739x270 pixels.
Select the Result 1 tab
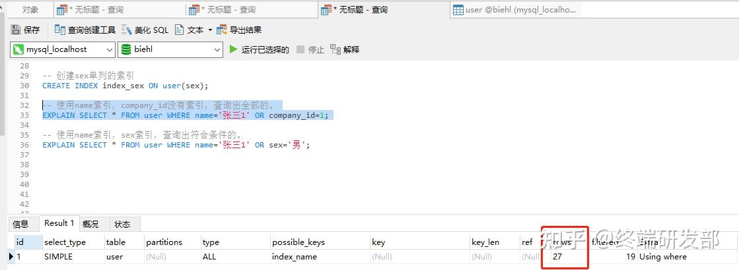click(x=59, y=223)
